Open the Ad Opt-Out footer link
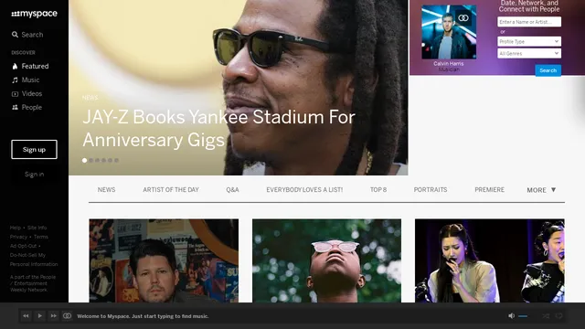Viewport: 585px width, 329px height. click(23, 246)
